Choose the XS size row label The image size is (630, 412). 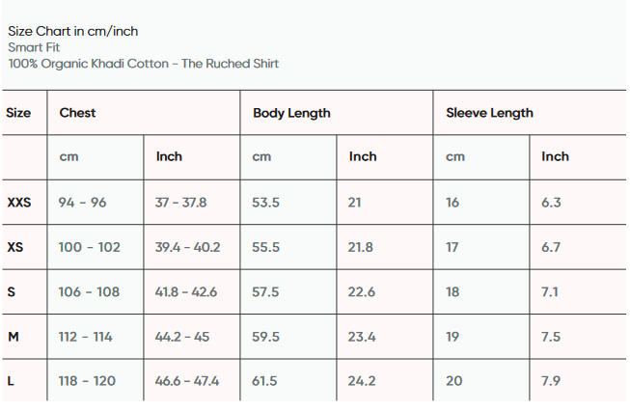tap(15, 247)
